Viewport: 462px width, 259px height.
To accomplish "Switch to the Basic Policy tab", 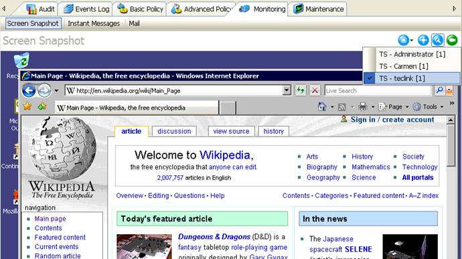I will coord(140,9).
